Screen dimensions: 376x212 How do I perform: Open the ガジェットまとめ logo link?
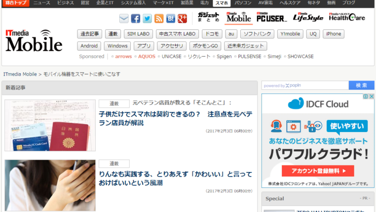point(208,17)
